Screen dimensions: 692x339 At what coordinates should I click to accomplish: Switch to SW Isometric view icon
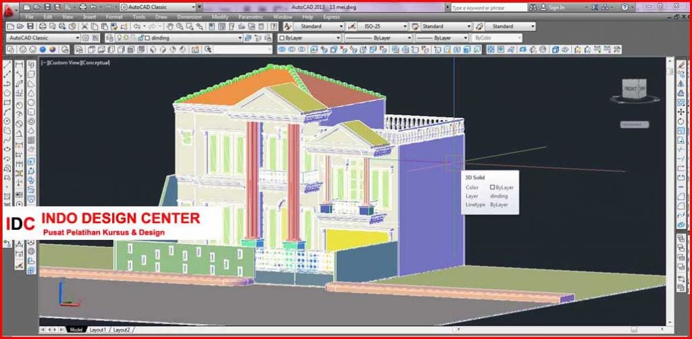pos(154,50)
